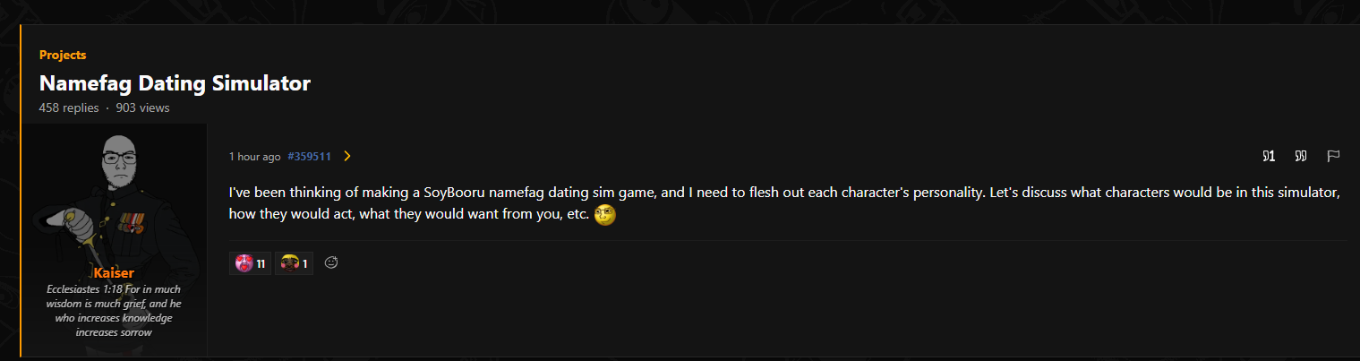1360x361 pixels.
Task: Click the quote reply icon
Action: [1300, 157]
